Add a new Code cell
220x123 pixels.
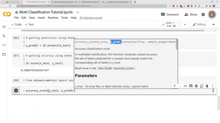coord(16,24)
